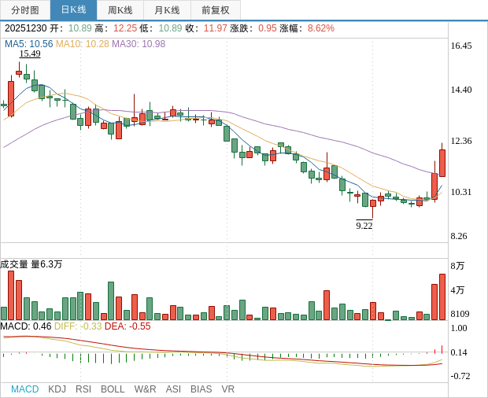Select the VR indicator

pyautogui.click(x=227, y=389)
